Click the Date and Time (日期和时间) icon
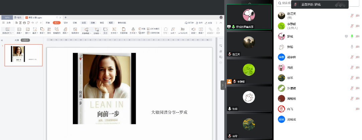This screenshot has height=140, width=362. (x=148, y=33)
